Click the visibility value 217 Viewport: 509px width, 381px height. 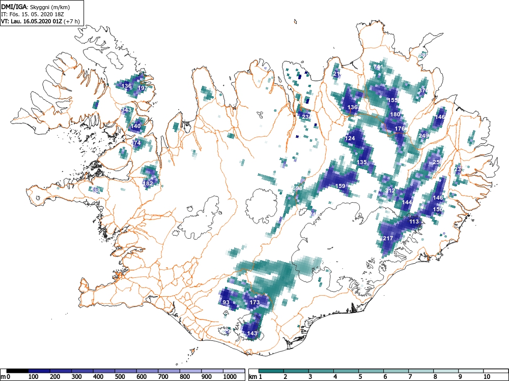point(388,238)
